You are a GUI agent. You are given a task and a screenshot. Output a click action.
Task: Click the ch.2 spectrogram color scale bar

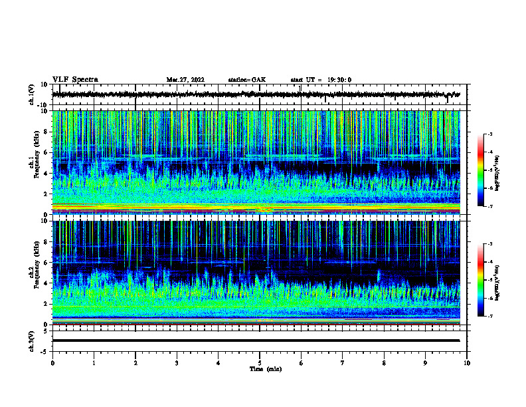(480, 280)
